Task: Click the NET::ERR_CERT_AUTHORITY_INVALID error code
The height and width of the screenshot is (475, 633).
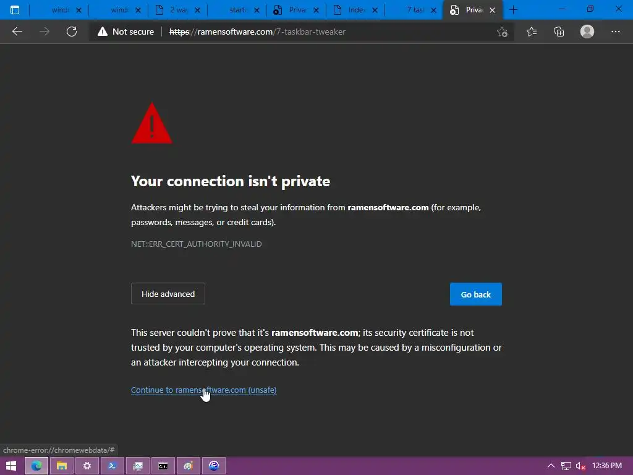Action: click(196, 244)
